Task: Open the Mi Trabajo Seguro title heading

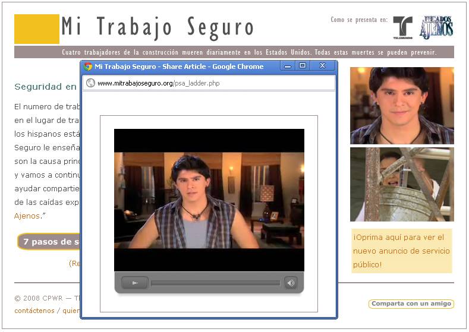Action: [x=158, y=28]
